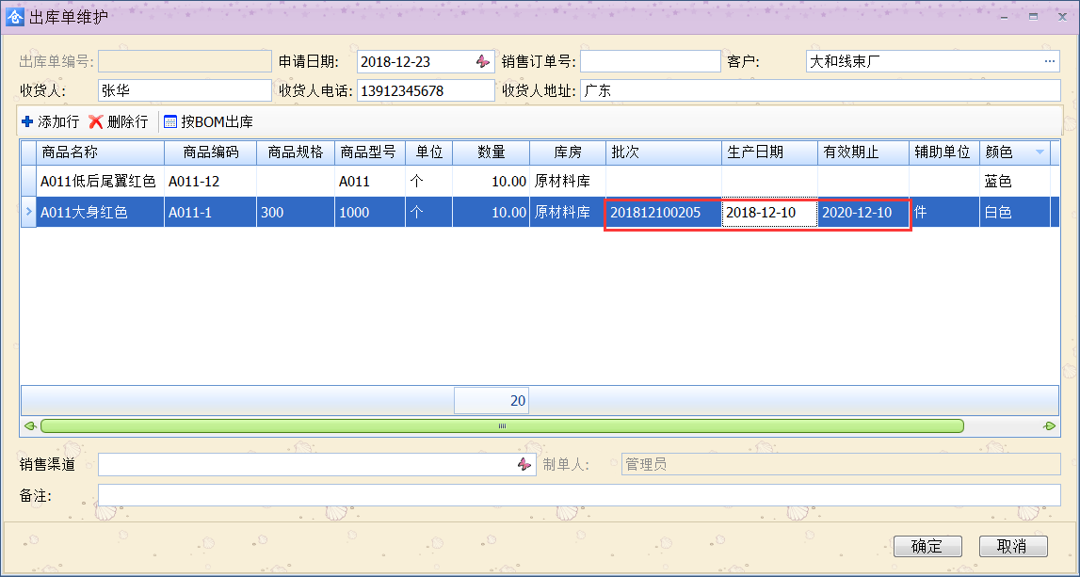Select the A011低后尾翼红色 product row
This screenshot has height=577, width=1080.
[98, 182]
